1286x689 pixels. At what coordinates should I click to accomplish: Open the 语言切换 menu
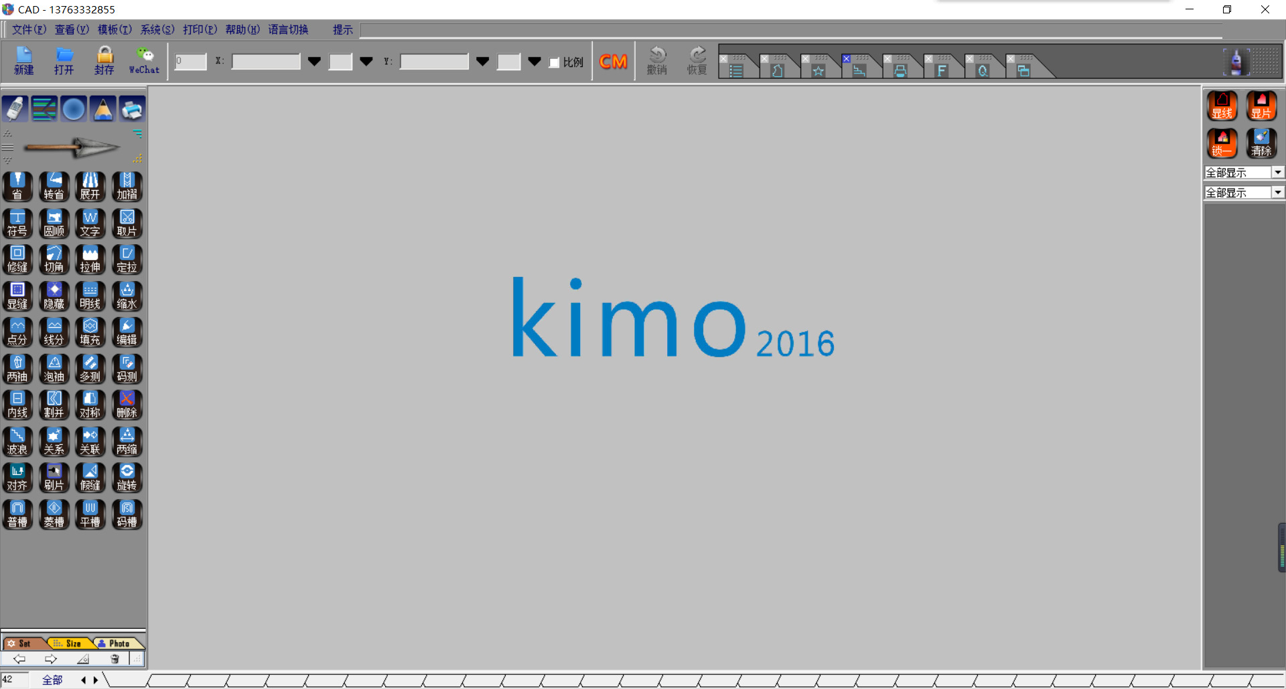tap(289, 29)
